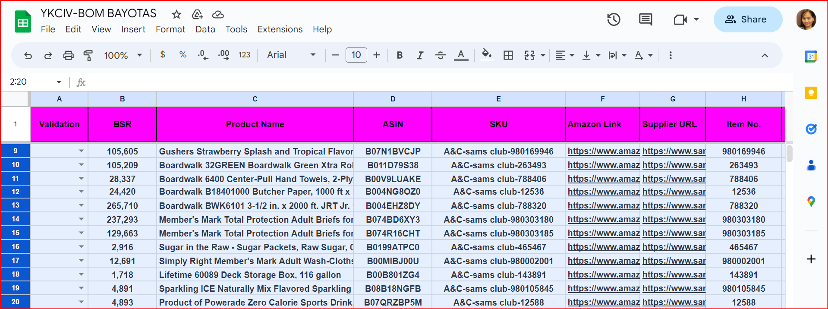Image resolution: width=828 pixels, height=309 pixels.
Task: Toggle italic formatting
Action: pyautogui.click(x=420, y=55)
